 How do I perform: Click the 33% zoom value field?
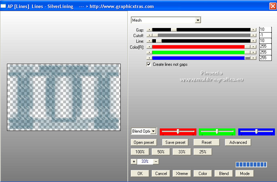[145, 161]
